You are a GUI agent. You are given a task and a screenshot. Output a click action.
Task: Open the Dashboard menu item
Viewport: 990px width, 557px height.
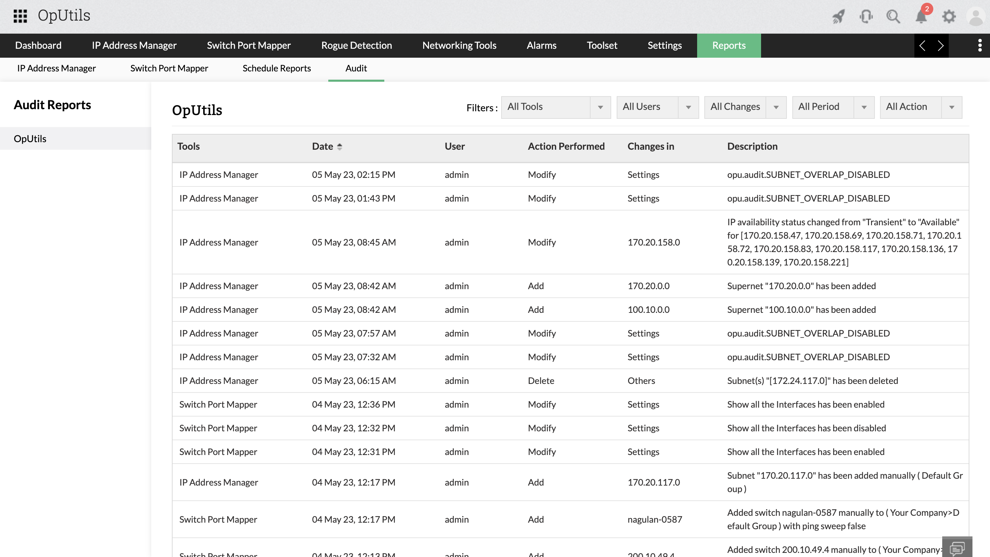tap(38, 45)
